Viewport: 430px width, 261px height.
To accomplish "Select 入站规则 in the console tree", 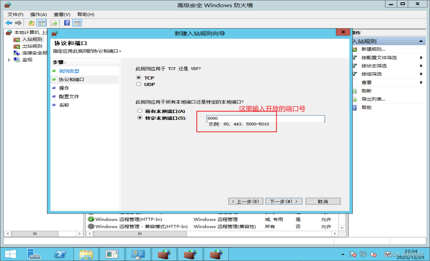I will point(32,39).
